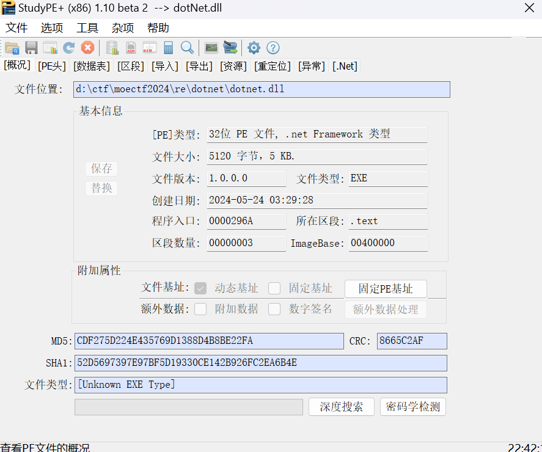
Task: Open the 文件 menu
Action: 16,27
